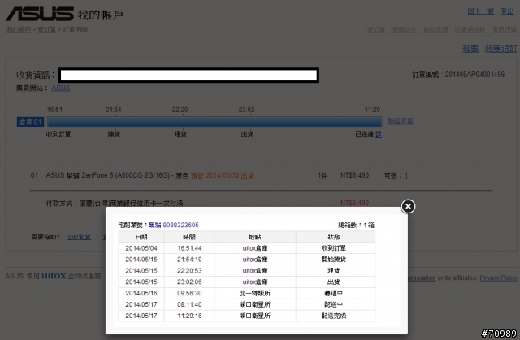
Task: Click the 地點 column header
Action: pos(255,237)
